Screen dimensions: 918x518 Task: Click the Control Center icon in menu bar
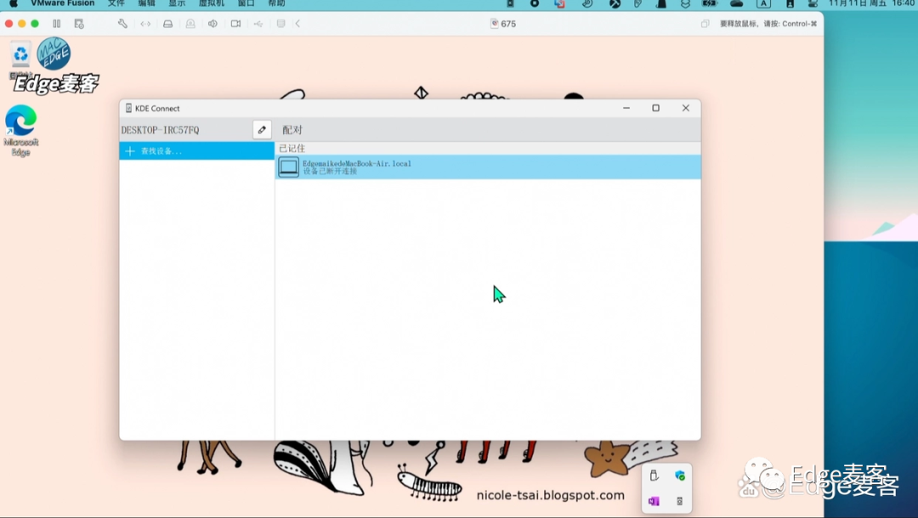[812, 3]
